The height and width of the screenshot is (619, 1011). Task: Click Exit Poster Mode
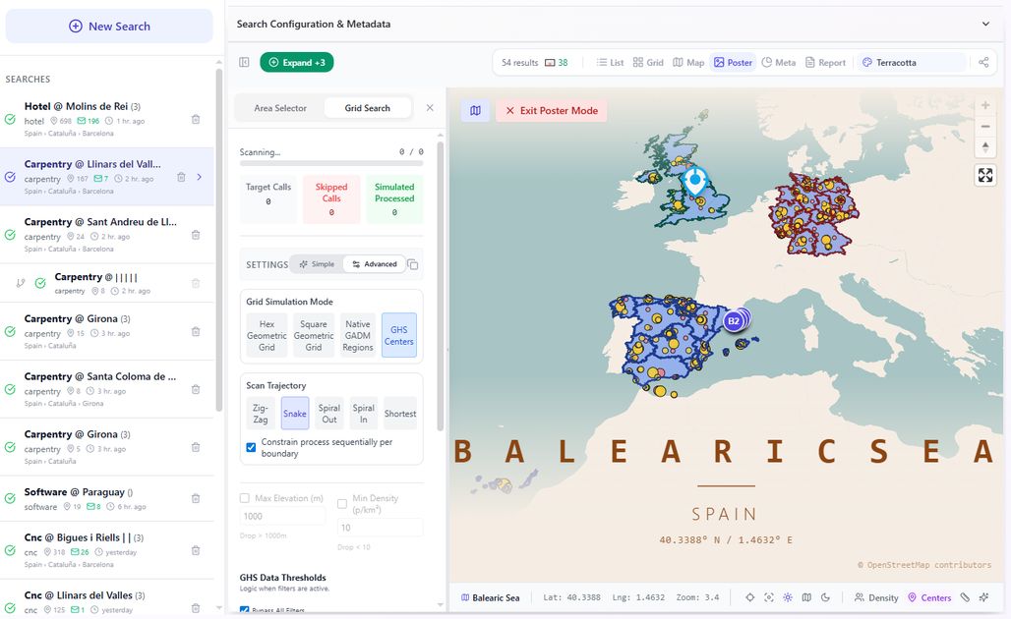click(552, 111)
